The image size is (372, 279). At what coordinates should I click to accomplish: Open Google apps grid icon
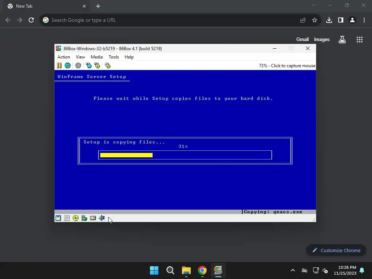(x=360, y=40)
